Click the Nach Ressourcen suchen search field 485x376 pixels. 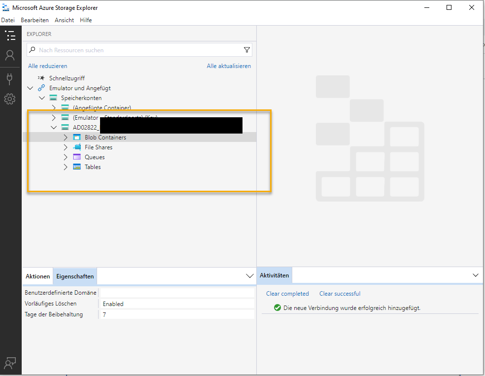click(x=138, y=50)
